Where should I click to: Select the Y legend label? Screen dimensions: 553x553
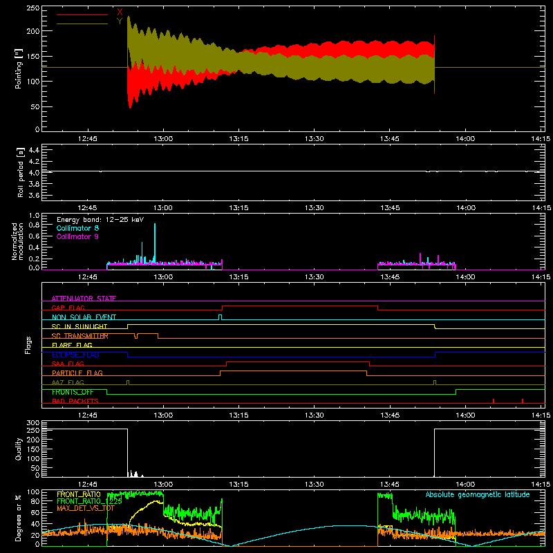120,21
